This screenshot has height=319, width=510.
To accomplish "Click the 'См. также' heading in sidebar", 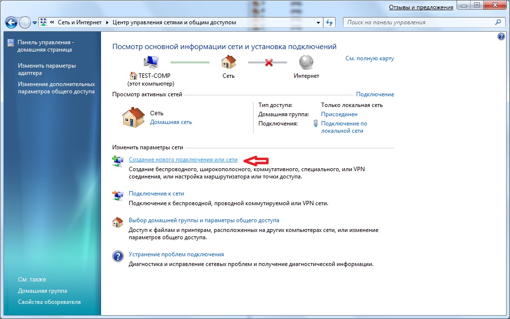I will [32, 279].
